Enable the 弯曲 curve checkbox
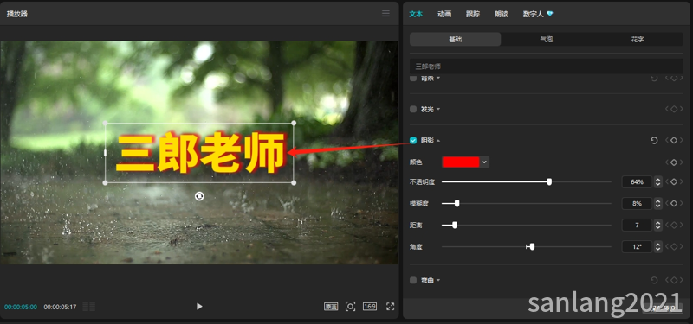 pos(413,280)
